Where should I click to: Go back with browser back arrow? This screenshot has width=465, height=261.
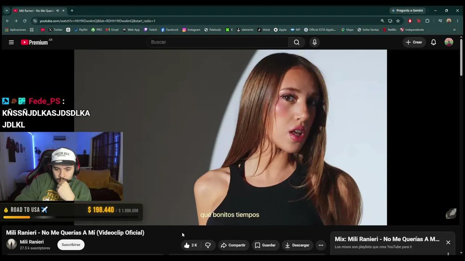(7, 21)
